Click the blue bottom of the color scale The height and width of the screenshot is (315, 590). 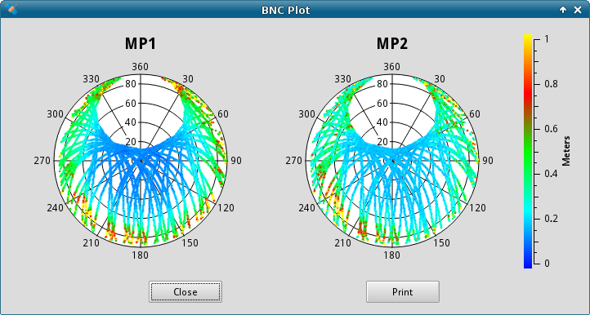[x=528, y=264]
